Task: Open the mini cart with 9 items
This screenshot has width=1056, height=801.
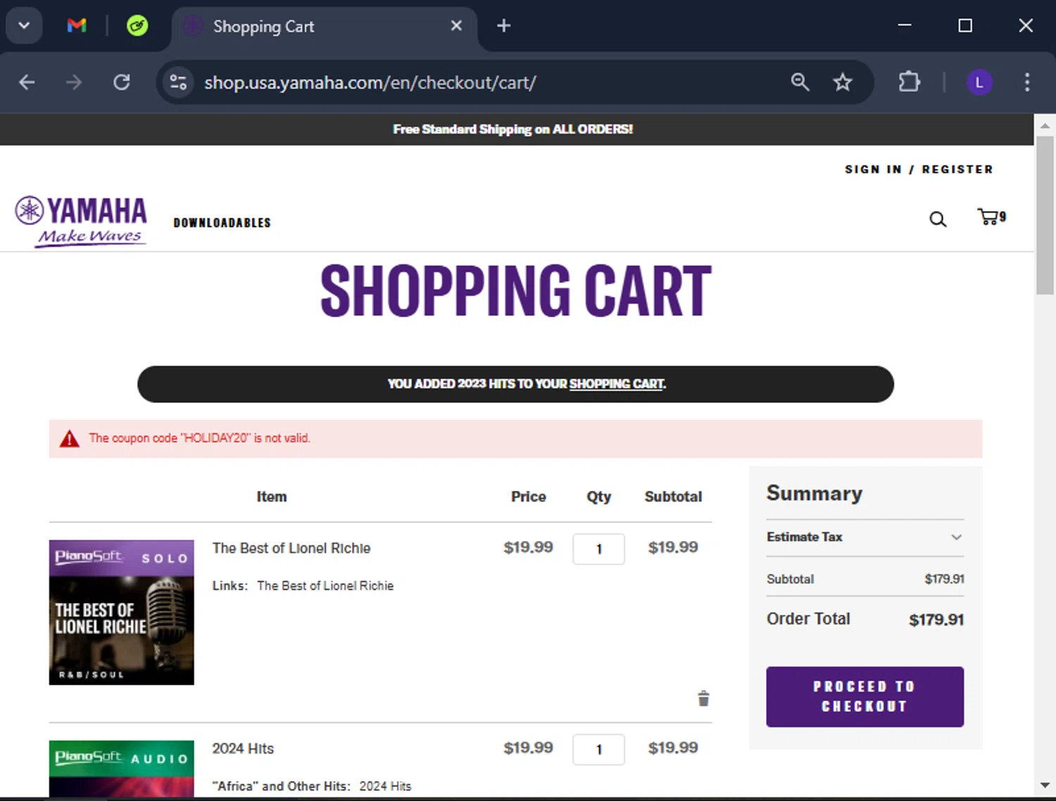Action: pyautogui.click(x=992, y=217)
